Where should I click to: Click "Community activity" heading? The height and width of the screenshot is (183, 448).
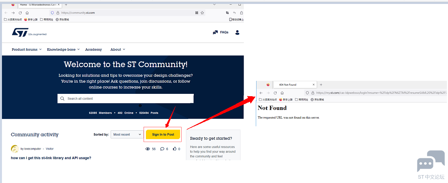pos(35,134)
